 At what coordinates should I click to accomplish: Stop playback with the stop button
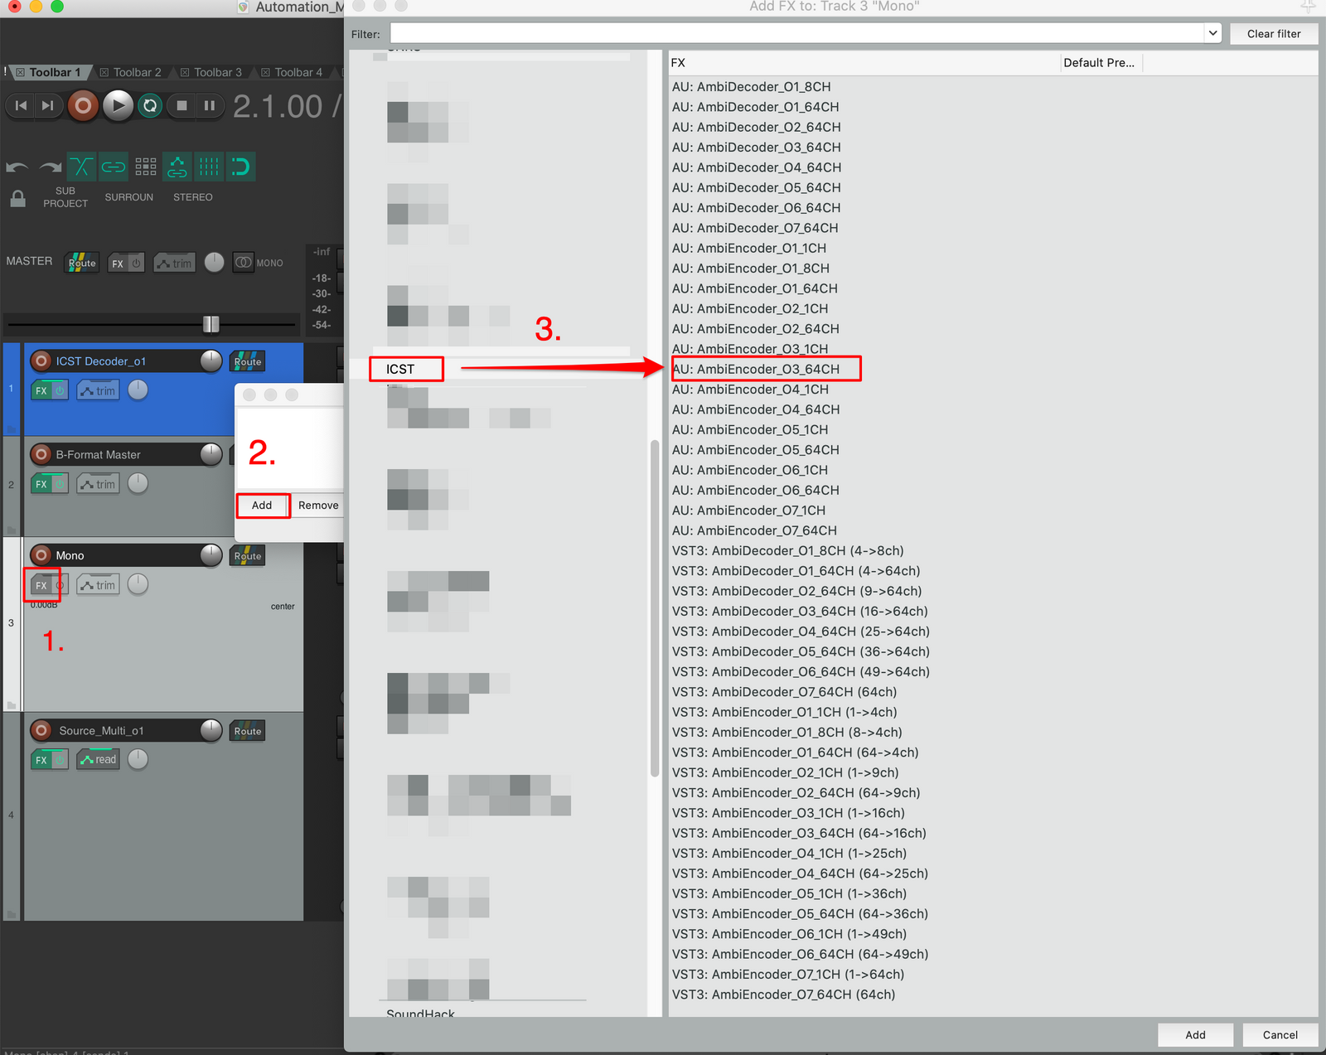[x=181, y=105]
